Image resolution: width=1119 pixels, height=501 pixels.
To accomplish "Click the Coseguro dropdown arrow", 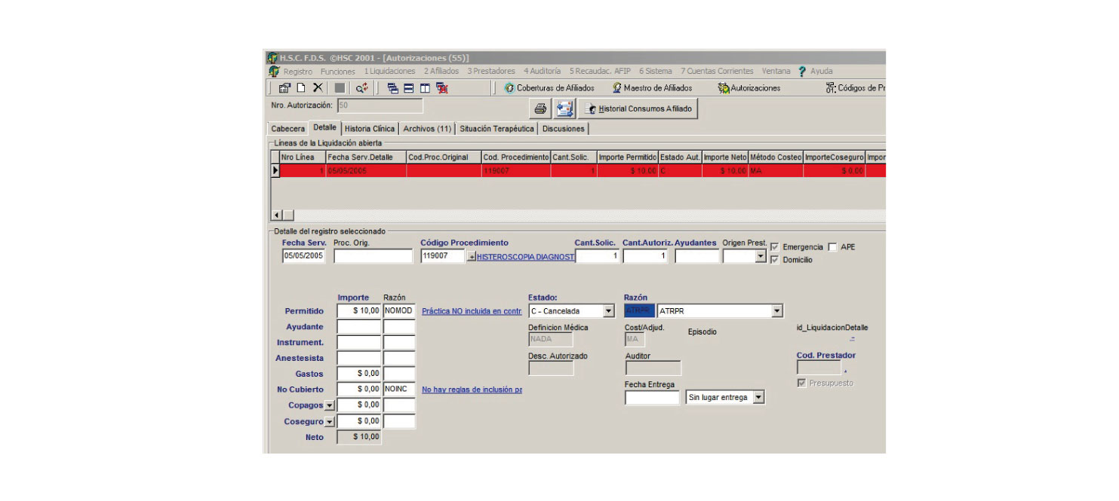I will [x=330, y=421].
